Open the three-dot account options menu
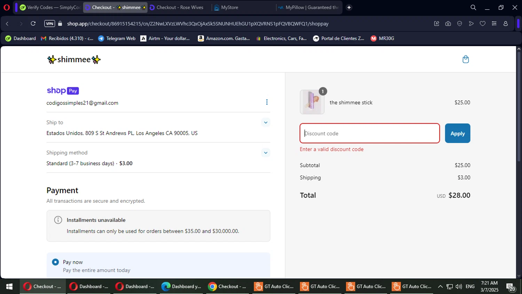This screenshot has width=522, height=294. tap(267, 102)
